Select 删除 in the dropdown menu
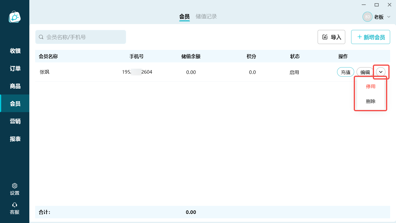This screenshot has height=223, width=396. 370,101
